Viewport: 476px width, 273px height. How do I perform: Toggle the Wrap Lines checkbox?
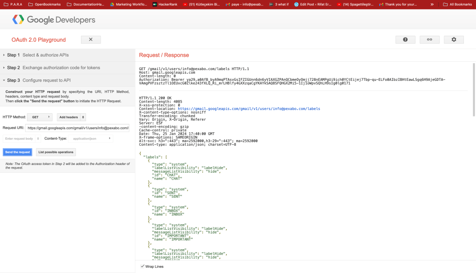[x=142, y=266]
